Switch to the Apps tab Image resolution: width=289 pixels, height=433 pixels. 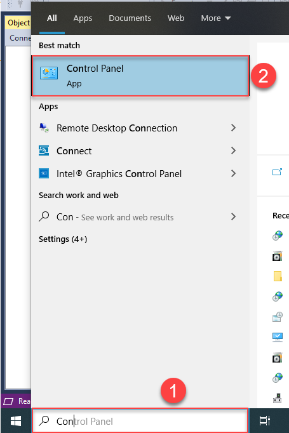coord(83,18)
